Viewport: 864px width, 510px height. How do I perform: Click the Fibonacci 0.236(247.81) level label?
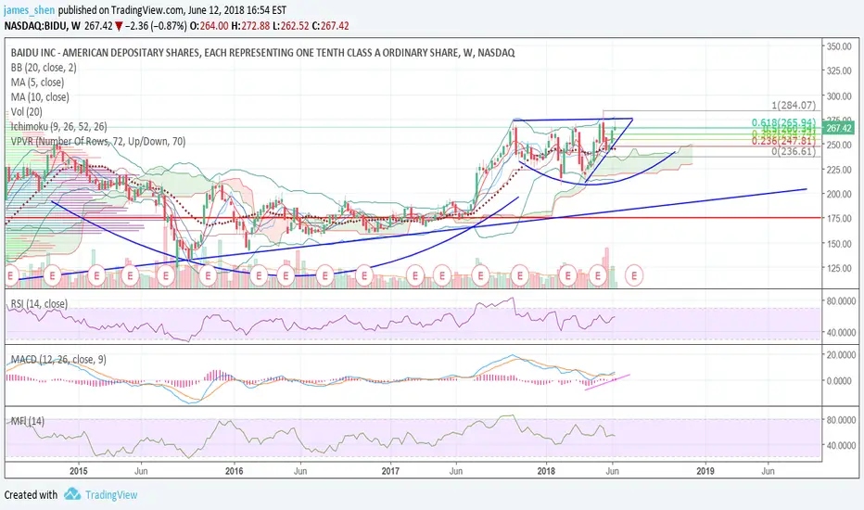(783, 141)
